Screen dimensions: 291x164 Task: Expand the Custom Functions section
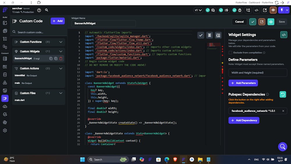pos(61,42)
